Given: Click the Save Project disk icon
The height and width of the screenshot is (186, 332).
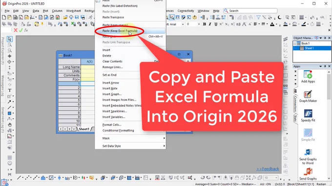Looking at the screenshot, I should tap(77, 18).
